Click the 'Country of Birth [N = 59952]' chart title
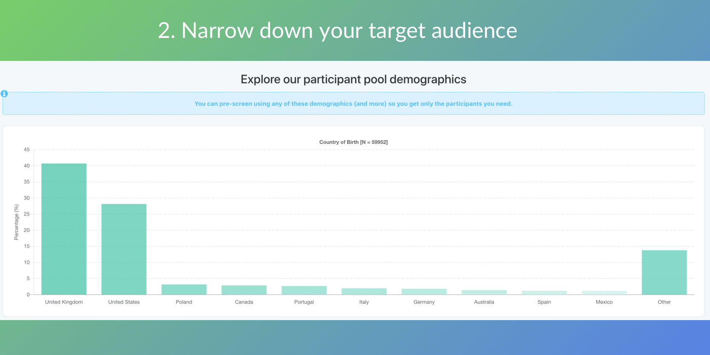 click(x=354, y=142)
